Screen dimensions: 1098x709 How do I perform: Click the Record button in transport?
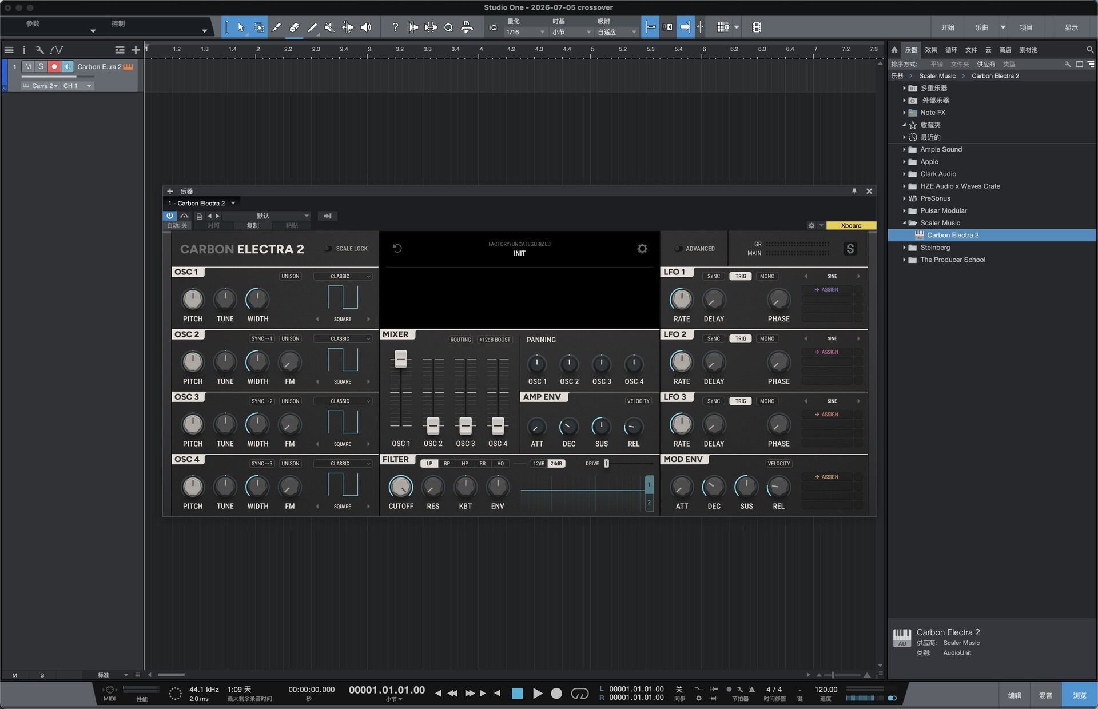tap(556, 693)
